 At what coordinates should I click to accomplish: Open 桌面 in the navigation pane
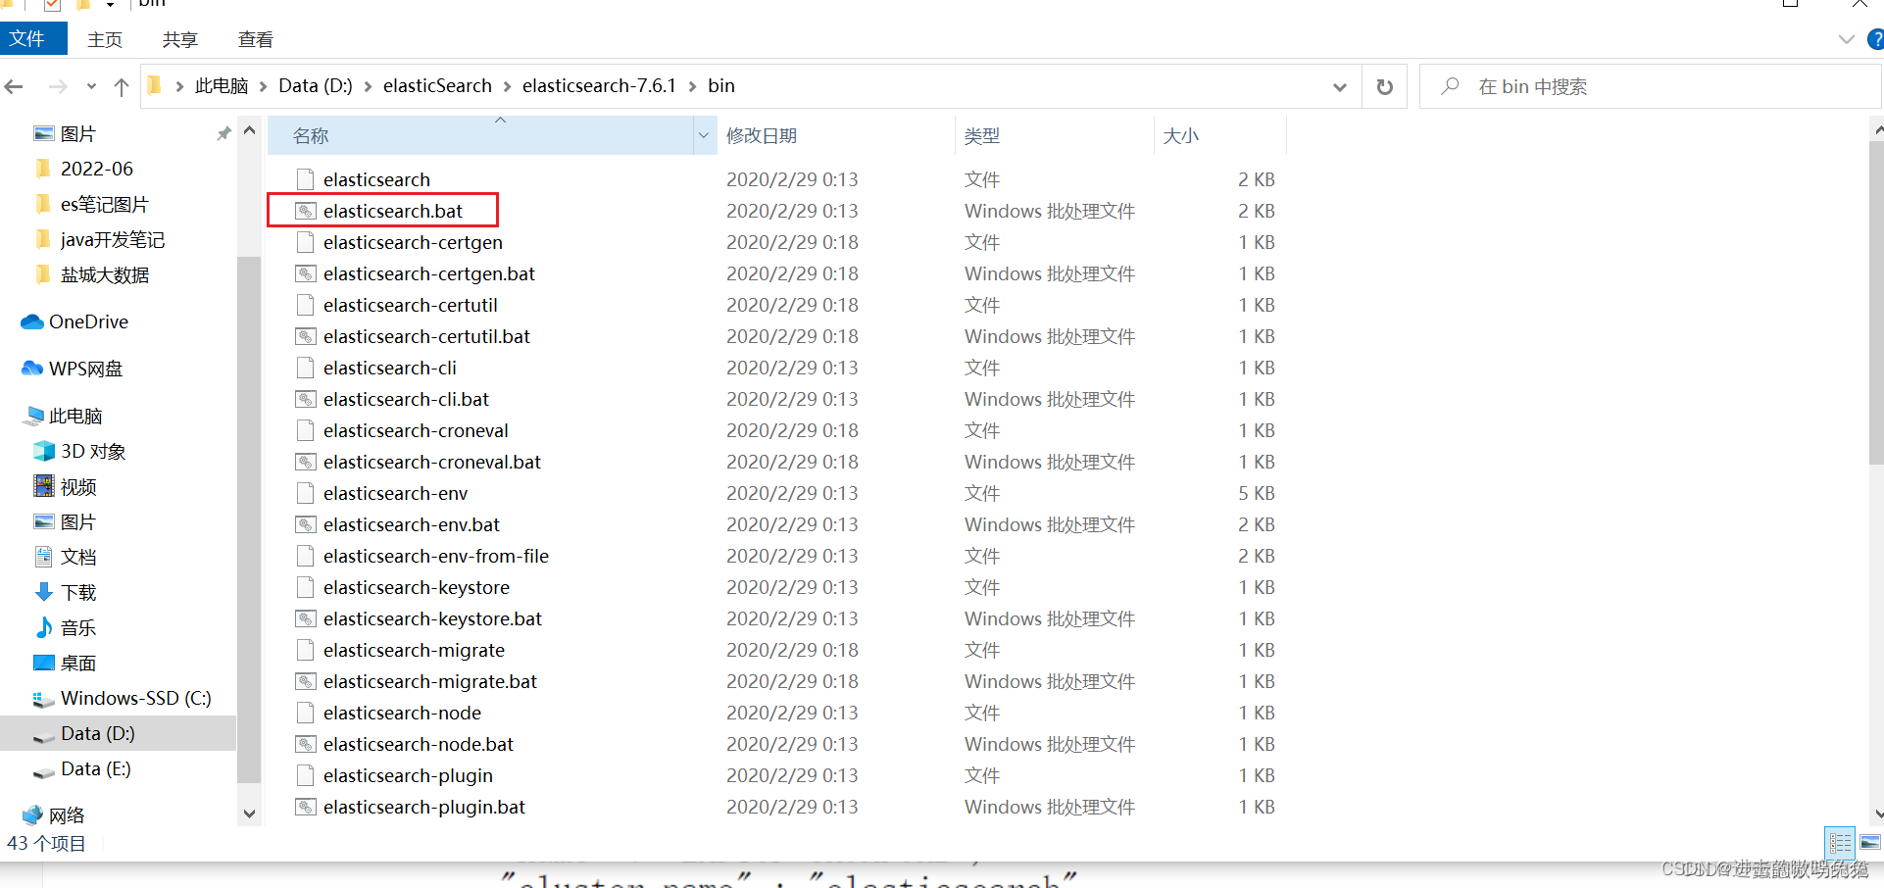78,663
